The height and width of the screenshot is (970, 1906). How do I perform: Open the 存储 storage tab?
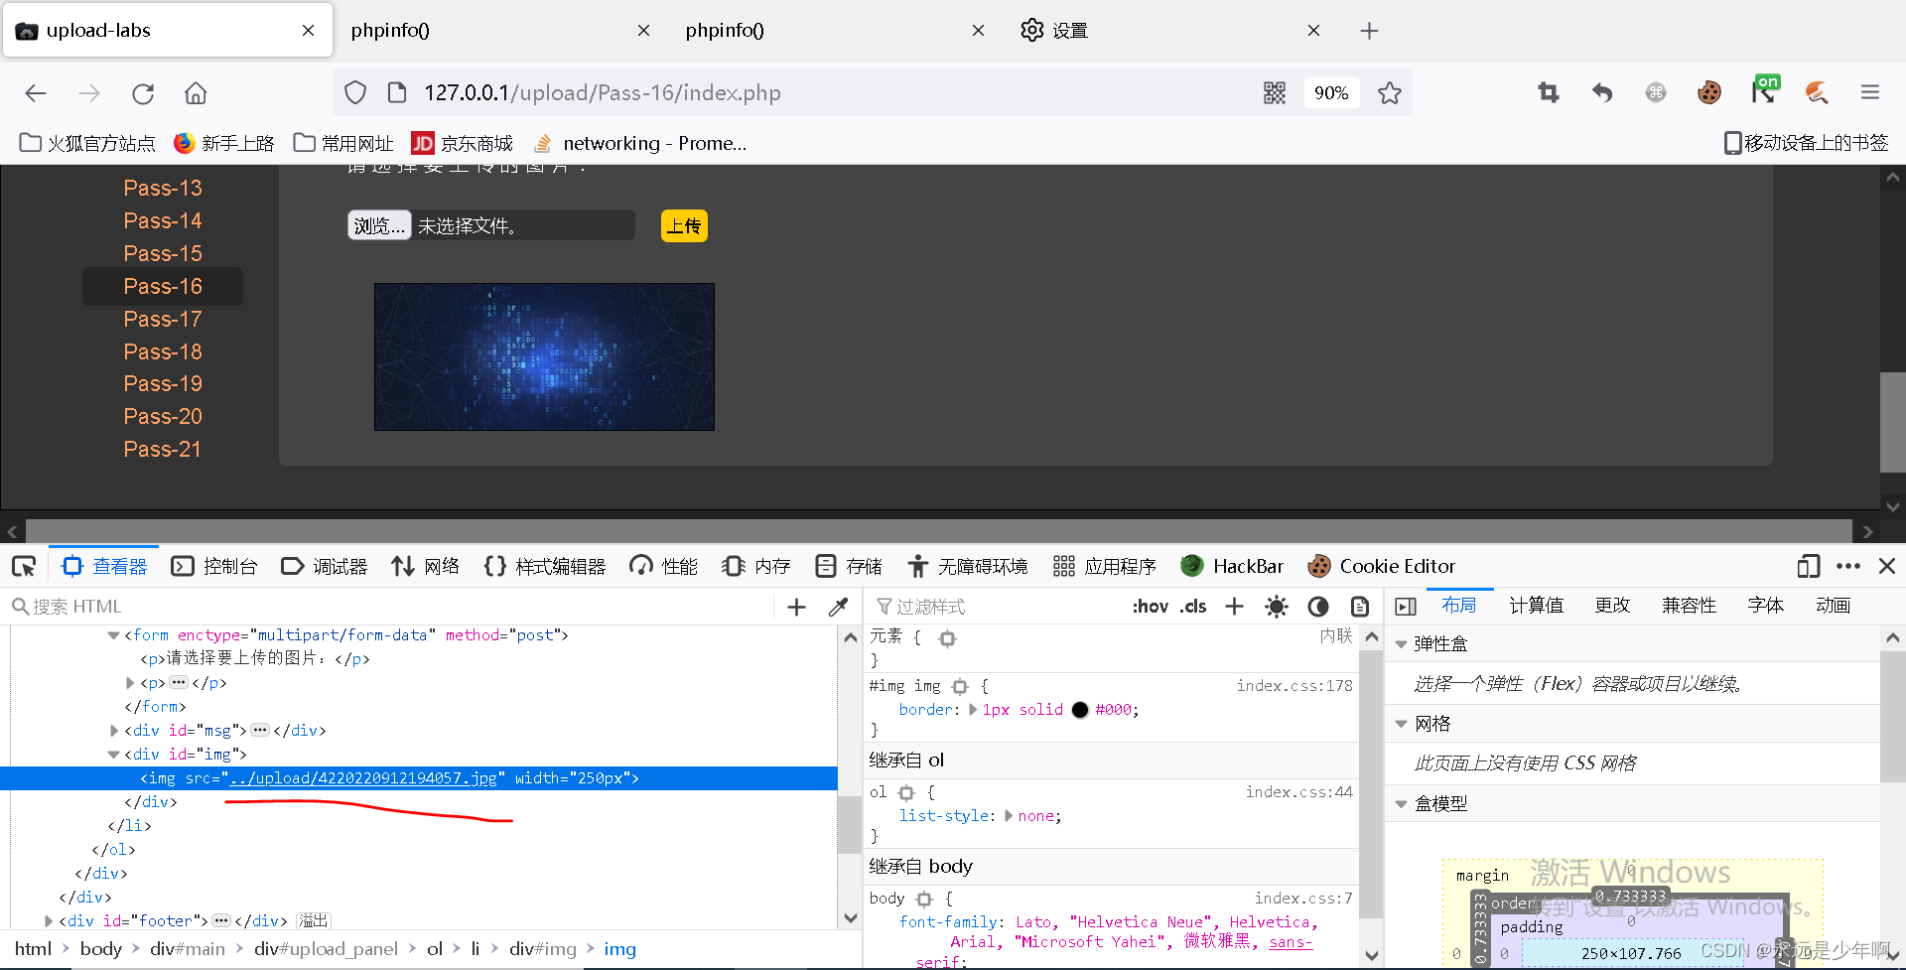pos(849,566)
